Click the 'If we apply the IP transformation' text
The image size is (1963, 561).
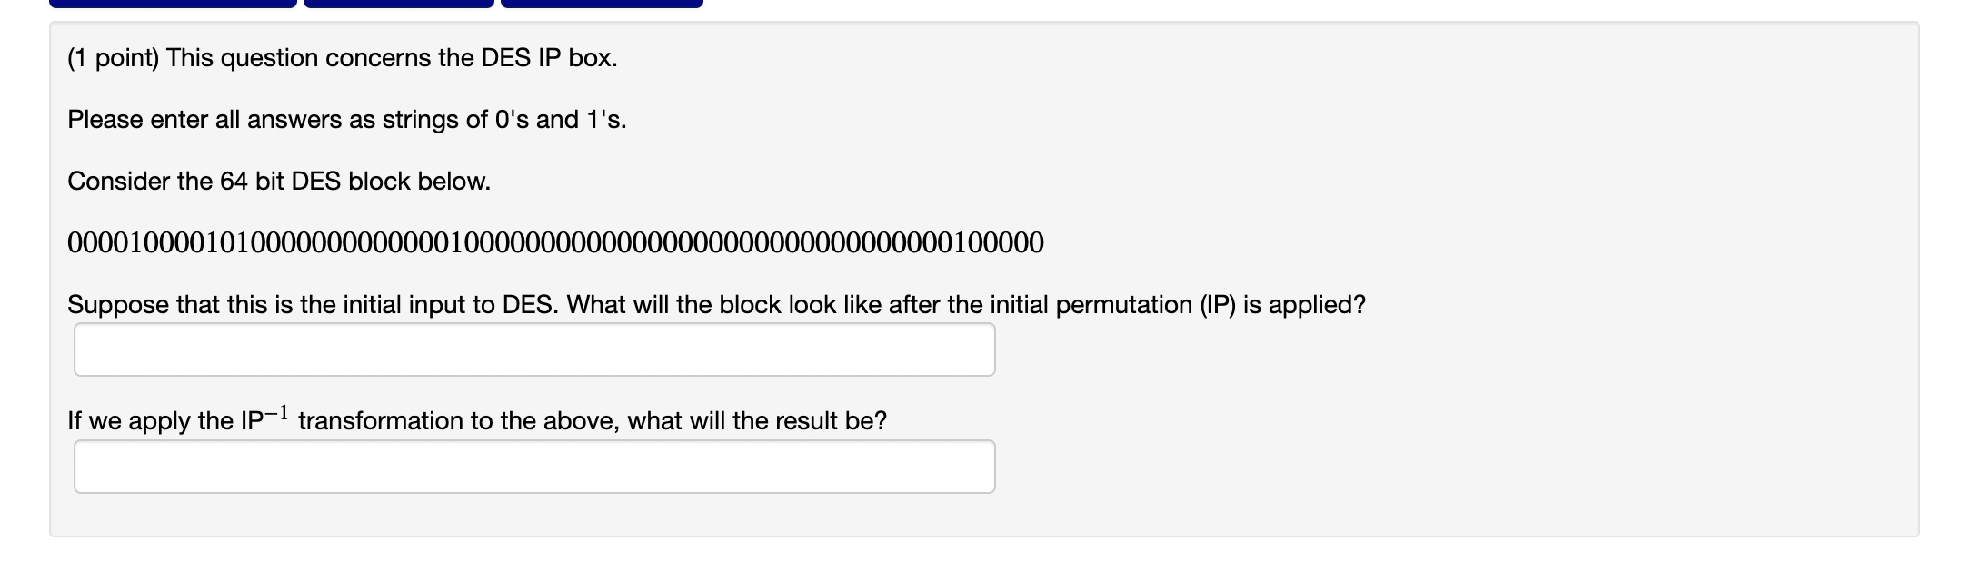click(477, 418)
